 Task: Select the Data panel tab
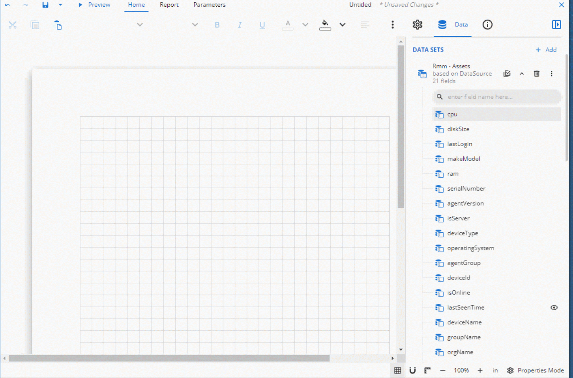pos(453,25)
